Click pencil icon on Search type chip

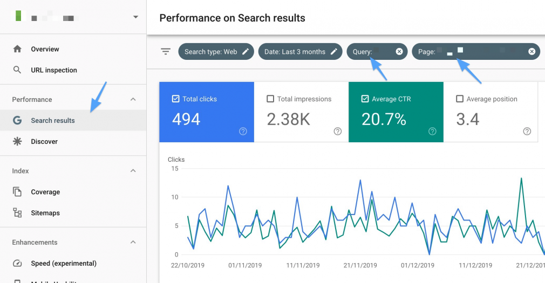pos(246,52)
